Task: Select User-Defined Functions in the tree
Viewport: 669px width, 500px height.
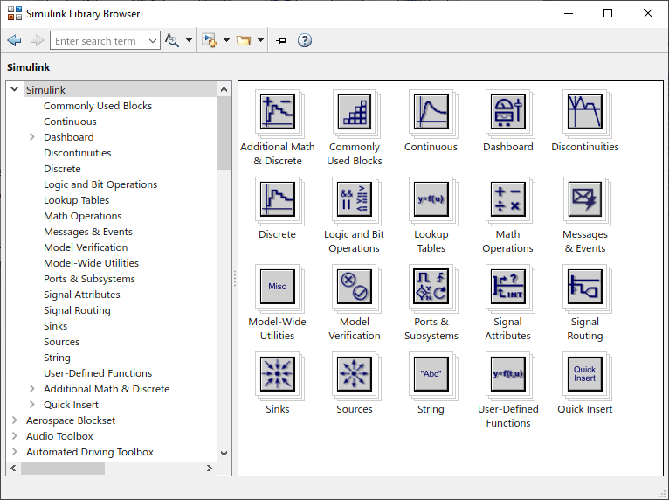Action: (x=98, y=373)
